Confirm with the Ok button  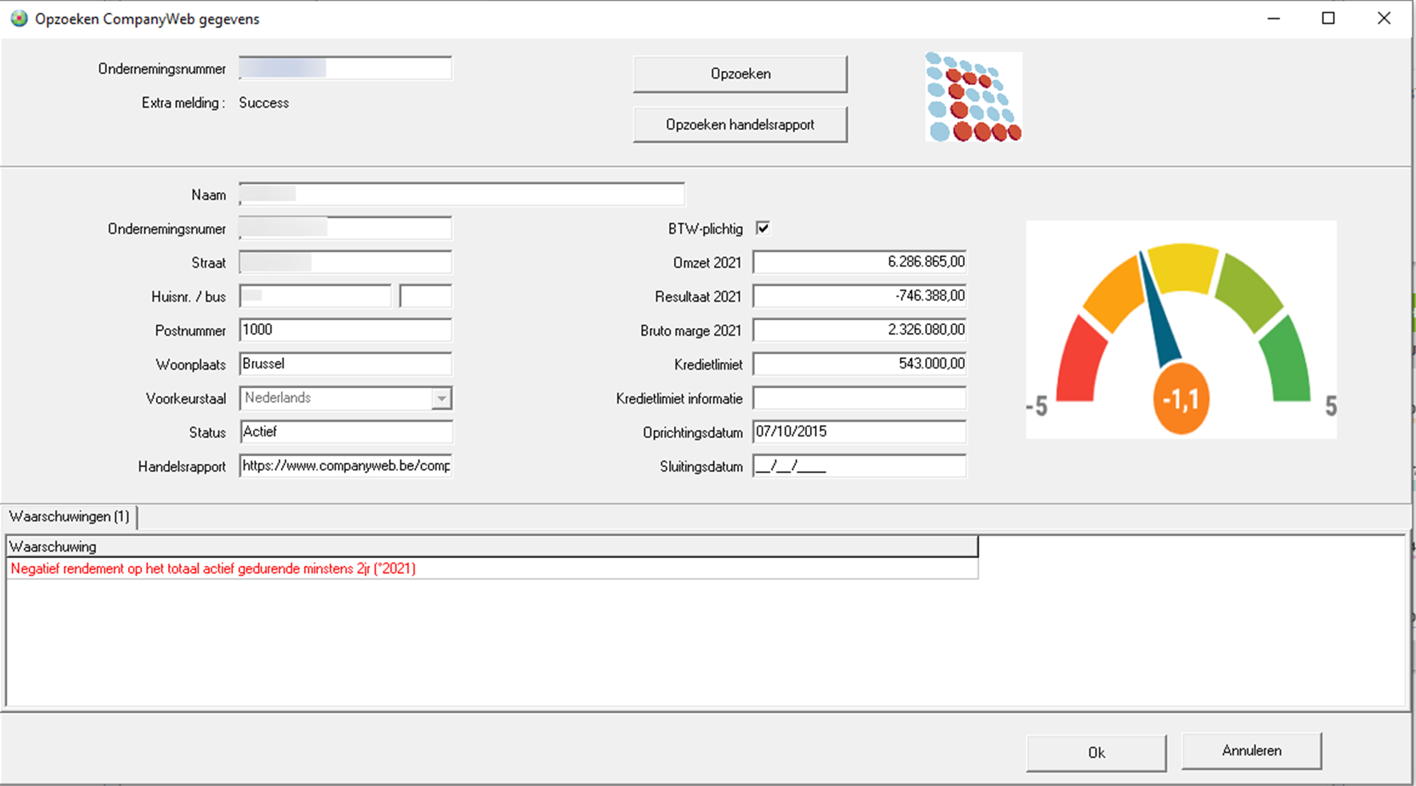[x=1096, y=752]
